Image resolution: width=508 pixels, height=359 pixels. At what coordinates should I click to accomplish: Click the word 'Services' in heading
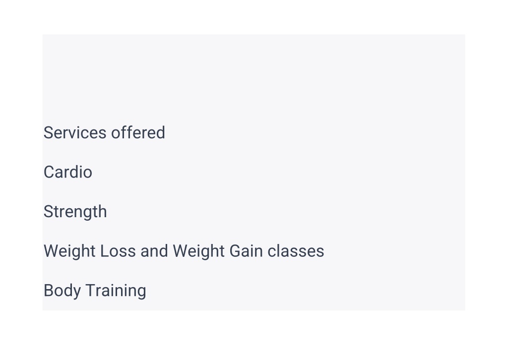pyautogui.click(x=75, y=132)
